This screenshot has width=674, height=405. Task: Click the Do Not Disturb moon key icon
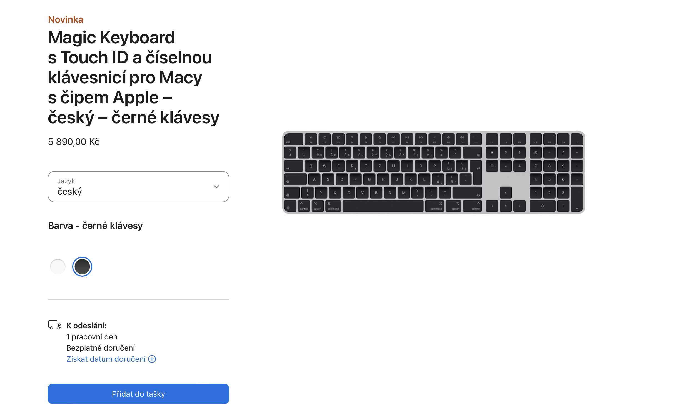(380, 137)
